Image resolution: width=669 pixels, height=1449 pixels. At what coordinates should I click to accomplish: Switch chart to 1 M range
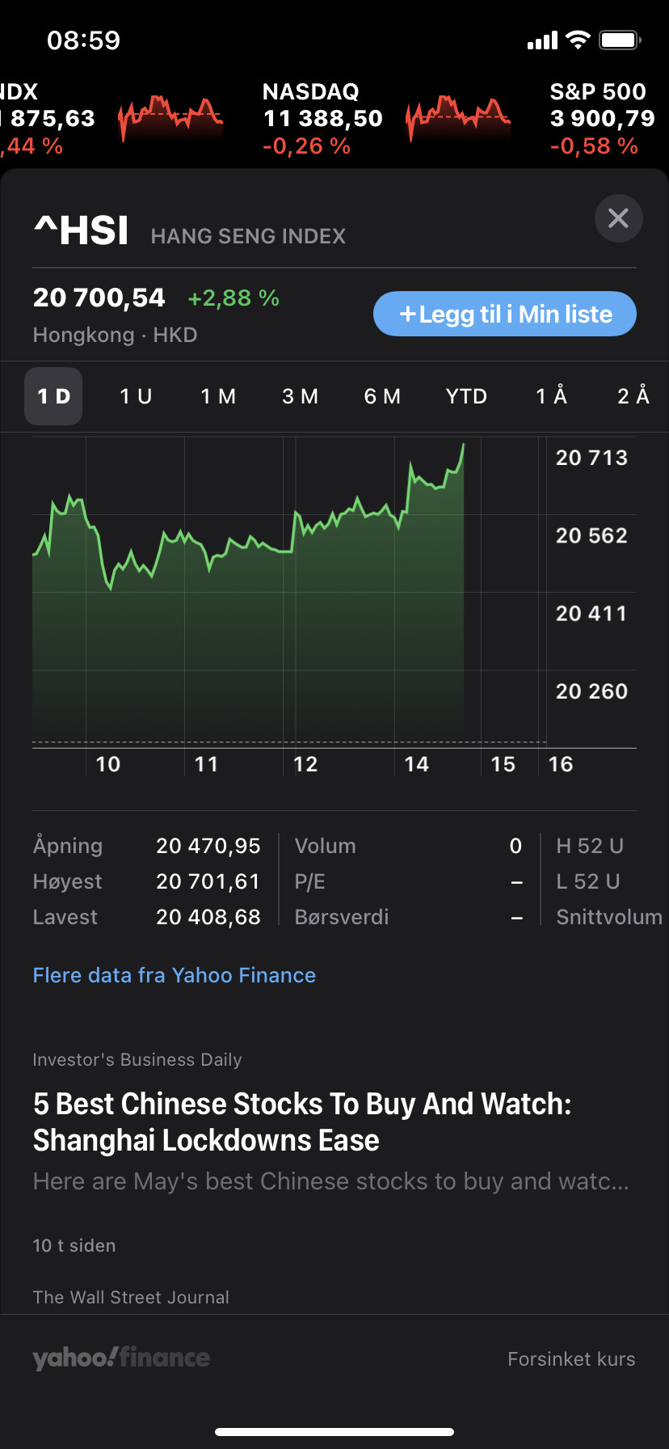(x=218, y=396)
